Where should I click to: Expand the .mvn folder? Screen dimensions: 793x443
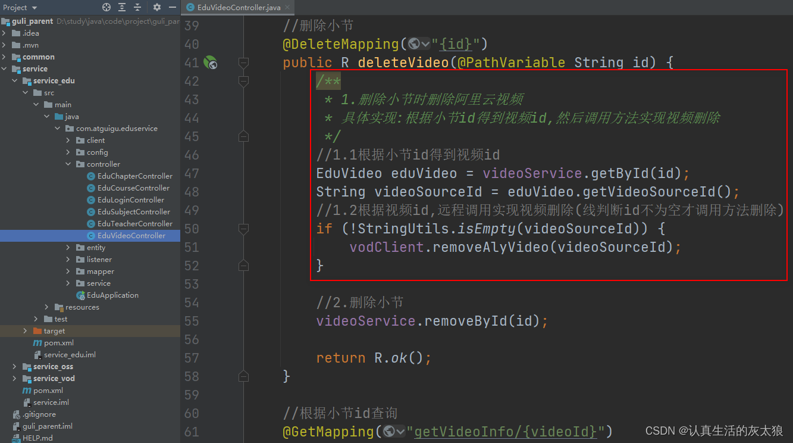[x=5, y=45]
